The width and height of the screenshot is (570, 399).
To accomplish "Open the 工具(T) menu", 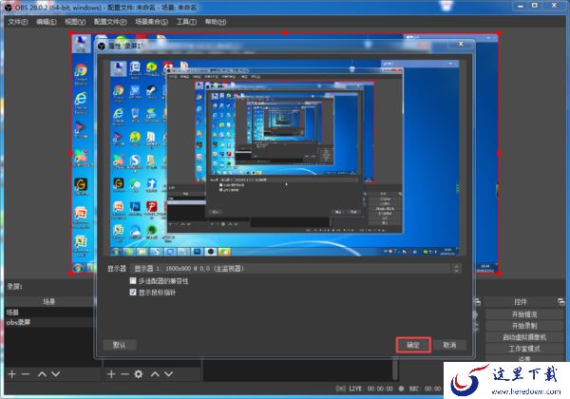I will point(186,22).
